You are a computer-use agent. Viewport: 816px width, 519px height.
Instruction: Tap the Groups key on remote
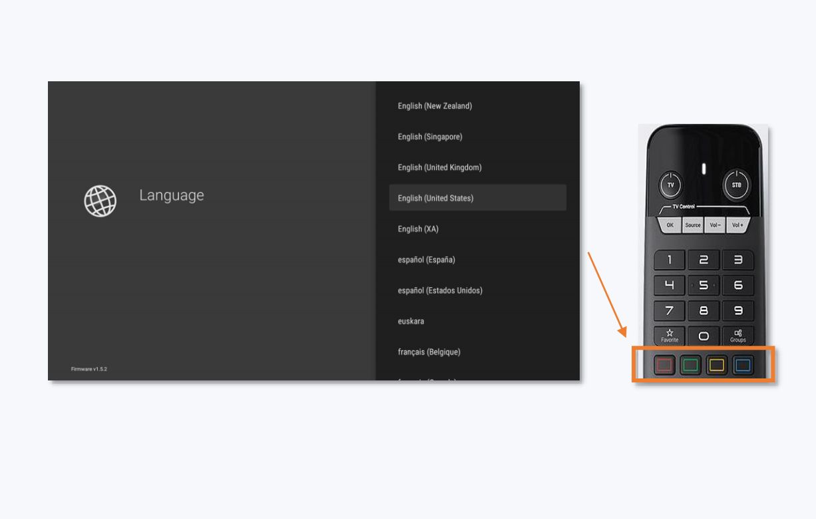pos(738,336)
